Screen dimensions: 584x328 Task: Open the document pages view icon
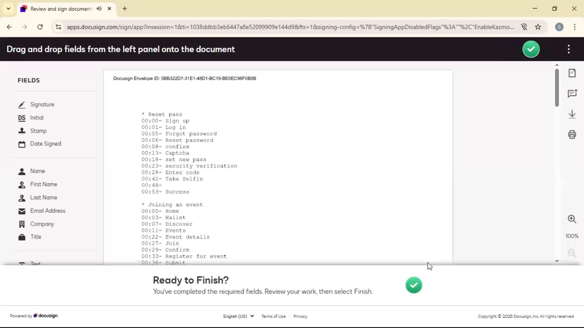572,73
